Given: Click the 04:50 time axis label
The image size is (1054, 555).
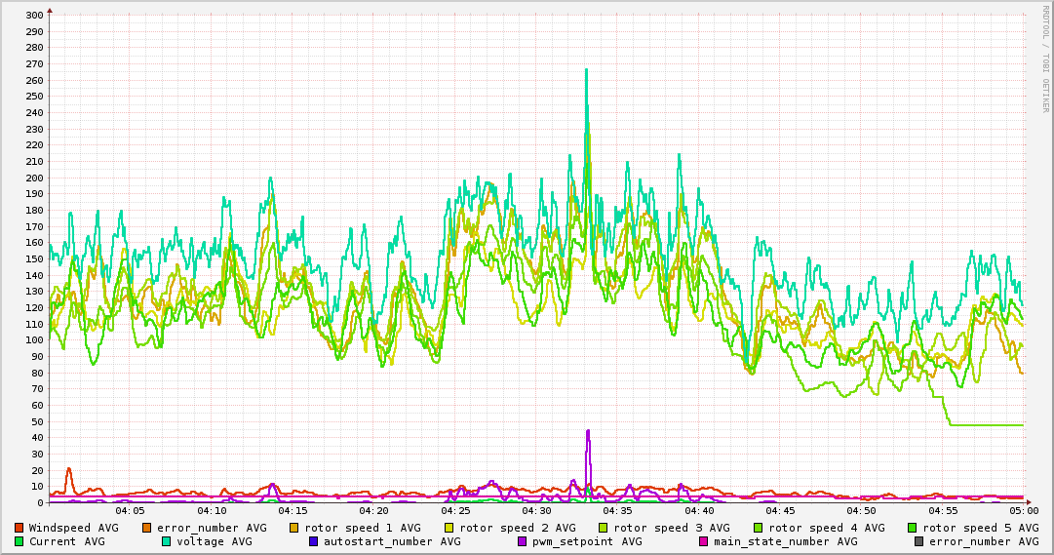Looking at the screenshot, I should coord(862,511).
